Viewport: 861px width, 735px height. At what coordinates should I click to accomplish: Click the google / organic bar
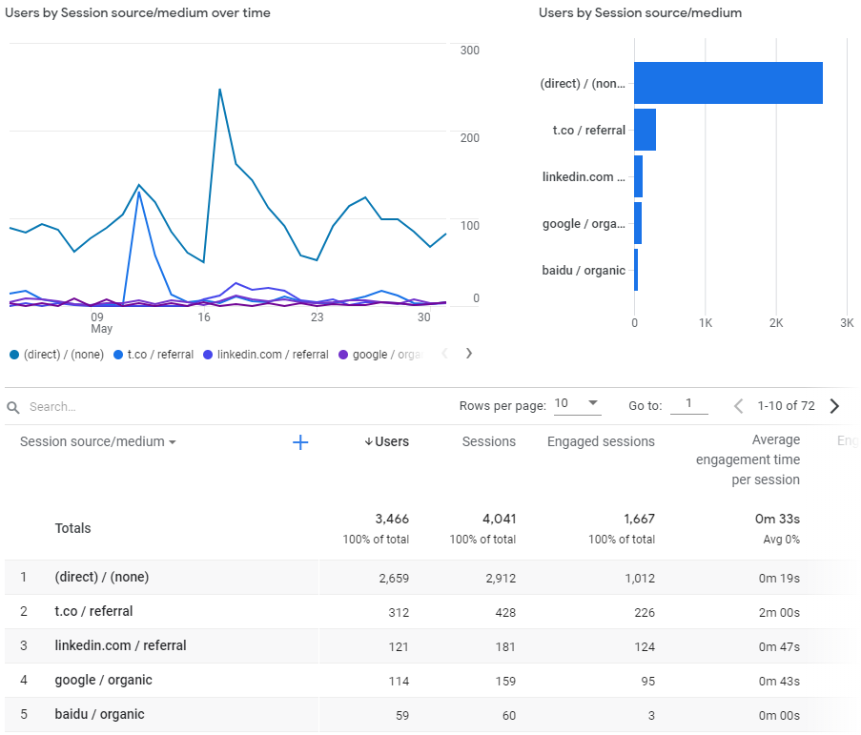coord(638,223)
